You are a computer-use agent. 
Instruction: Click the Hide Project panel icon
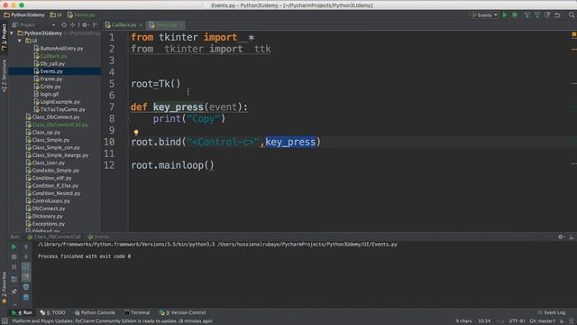click(x=96, y=25)
